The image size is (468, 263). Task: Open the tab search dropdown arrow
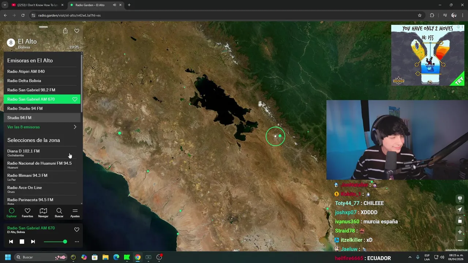pos(5,5)
